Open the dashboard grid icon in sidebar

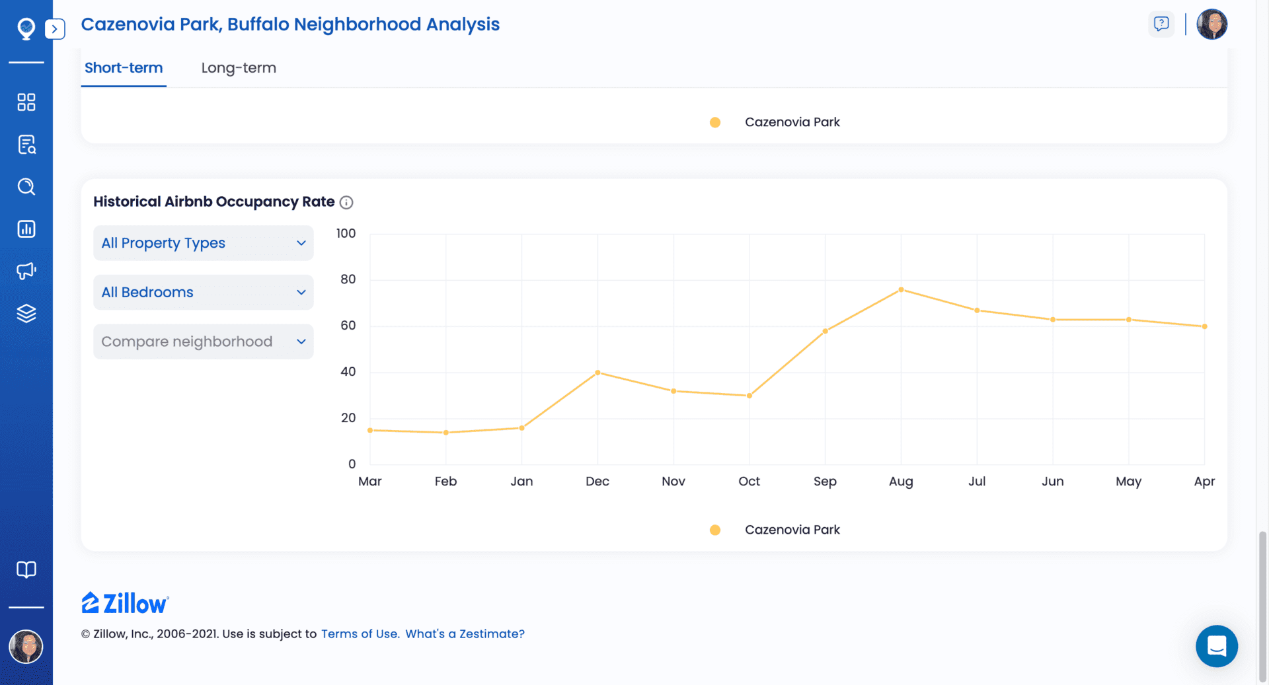pyautogui.click(x=26, y=102)
